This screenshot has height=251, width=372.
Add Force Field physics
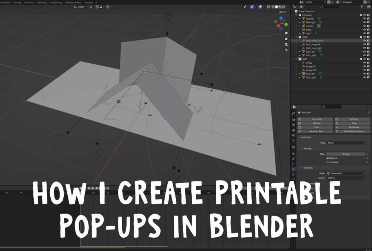315,119
